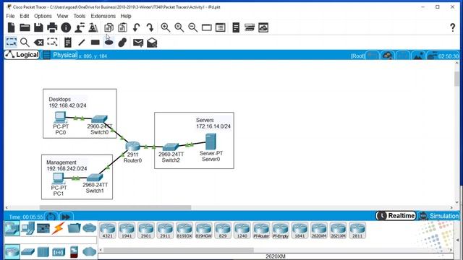This screenshot has width=463, height=260.
Task: Open the drawing palette rectangle icon
Action: pos(206,27)
